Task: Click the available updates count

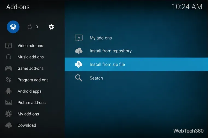Action: (x=37, y=27)
